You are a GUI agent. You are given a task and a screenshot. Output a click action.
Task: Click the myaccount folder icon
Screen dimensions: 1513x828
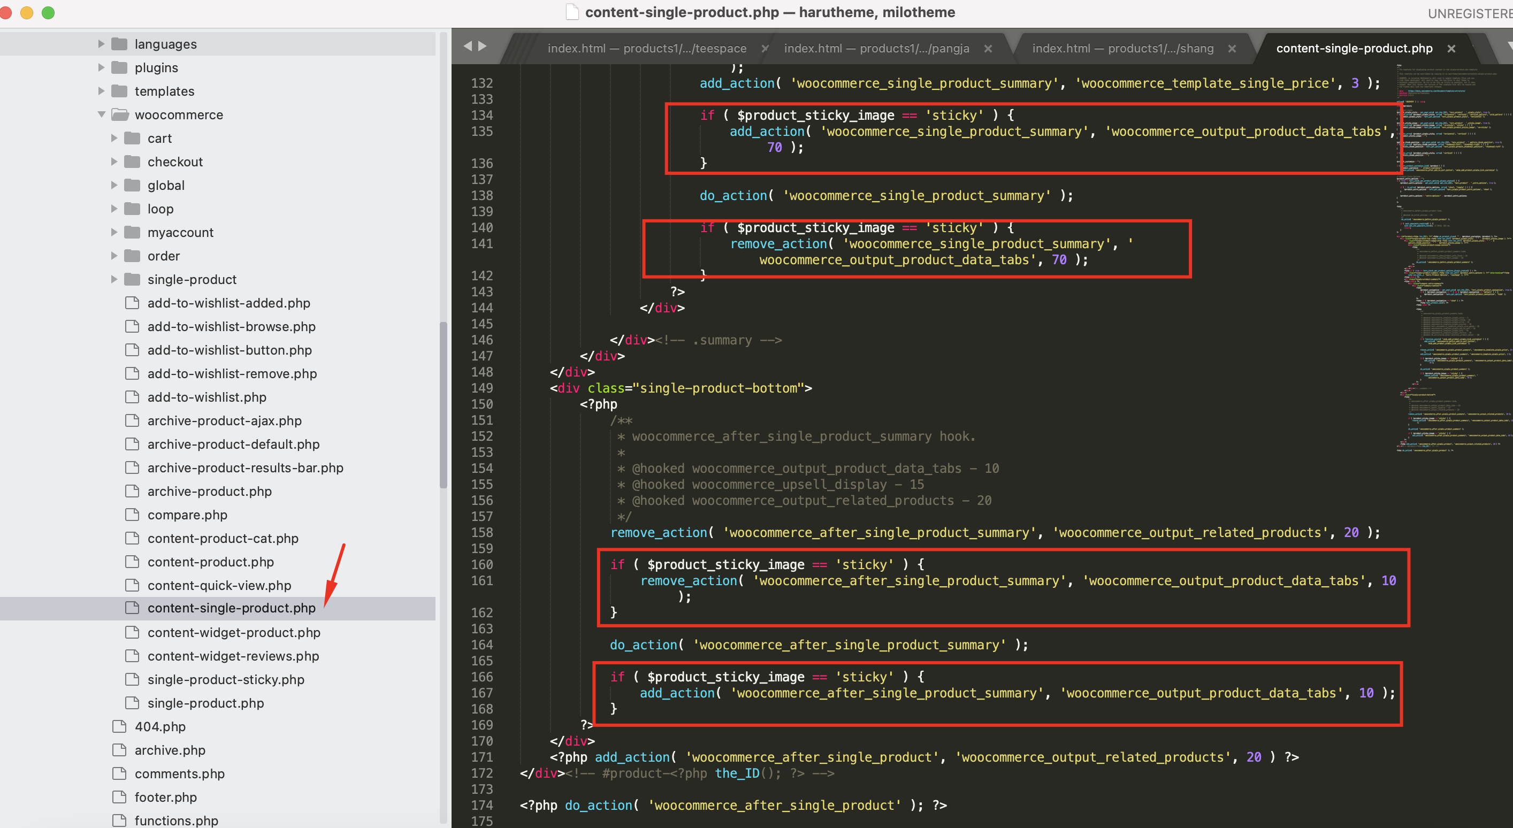point(133,232)
